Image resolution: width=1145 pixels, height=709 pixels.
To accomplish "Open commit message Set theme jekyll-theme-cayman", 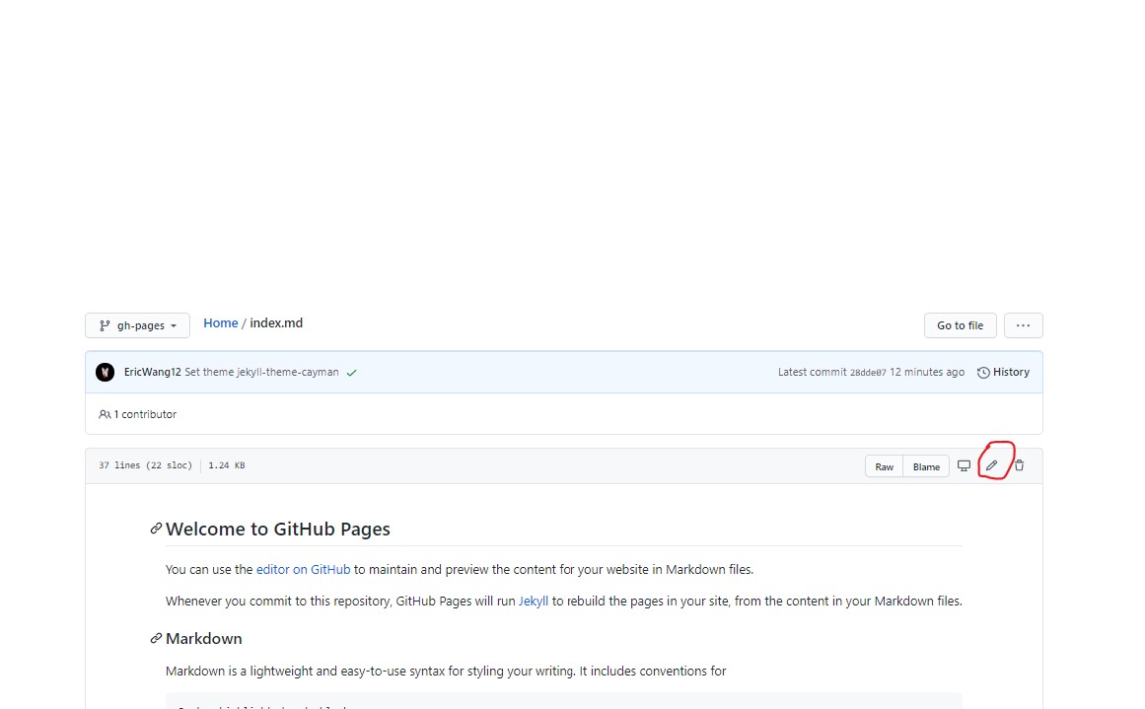I will [261, 372].
